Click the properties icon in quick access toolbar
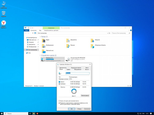Image resolution: width=154 pixels, height=115 pixels. [x=29, y=28]
